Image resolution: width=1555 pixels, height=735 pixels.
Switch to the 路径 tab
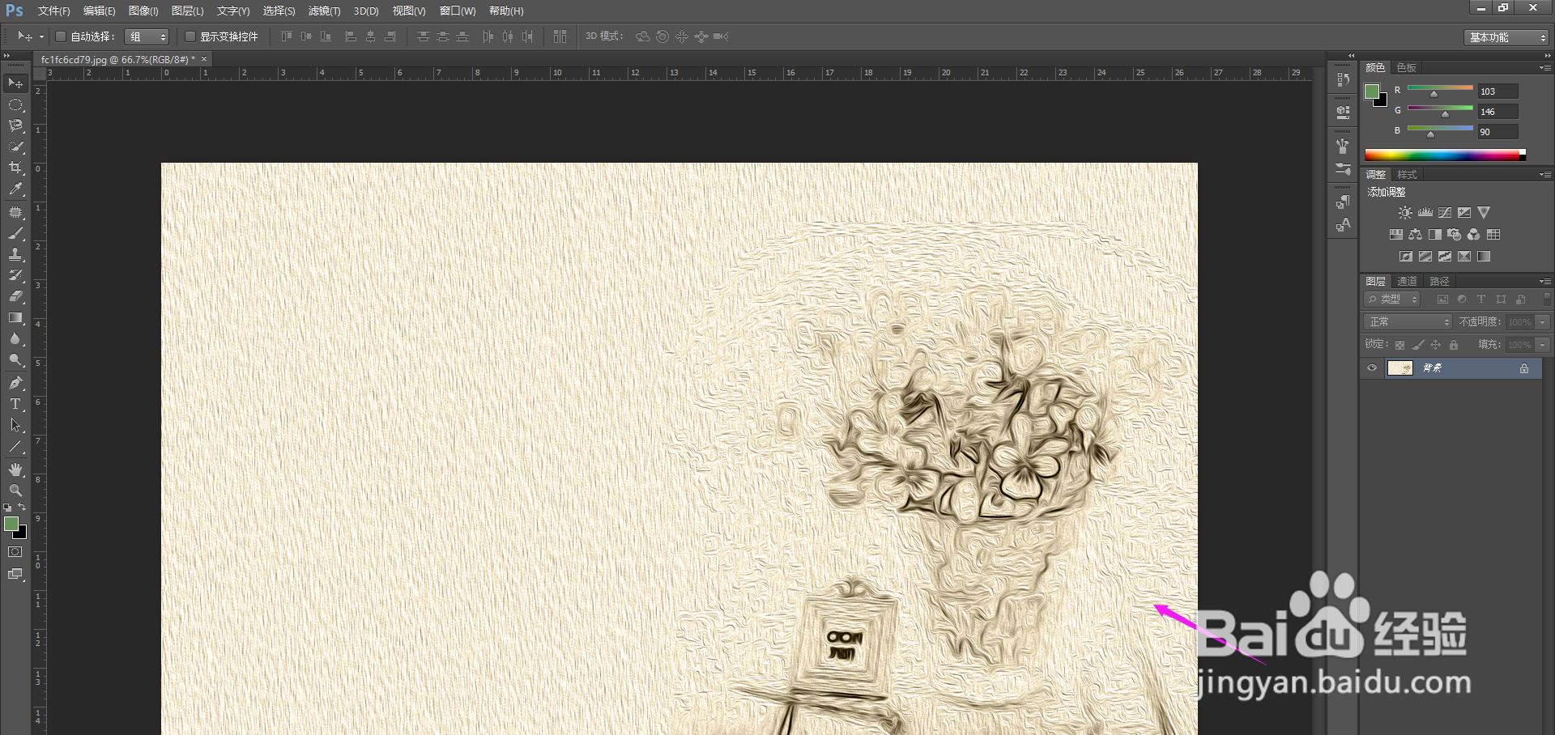coord(1440,282)
